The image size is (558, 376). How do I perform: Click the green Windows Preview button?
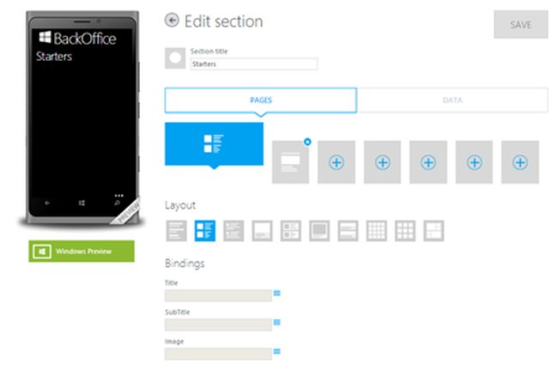click(82, 252)
